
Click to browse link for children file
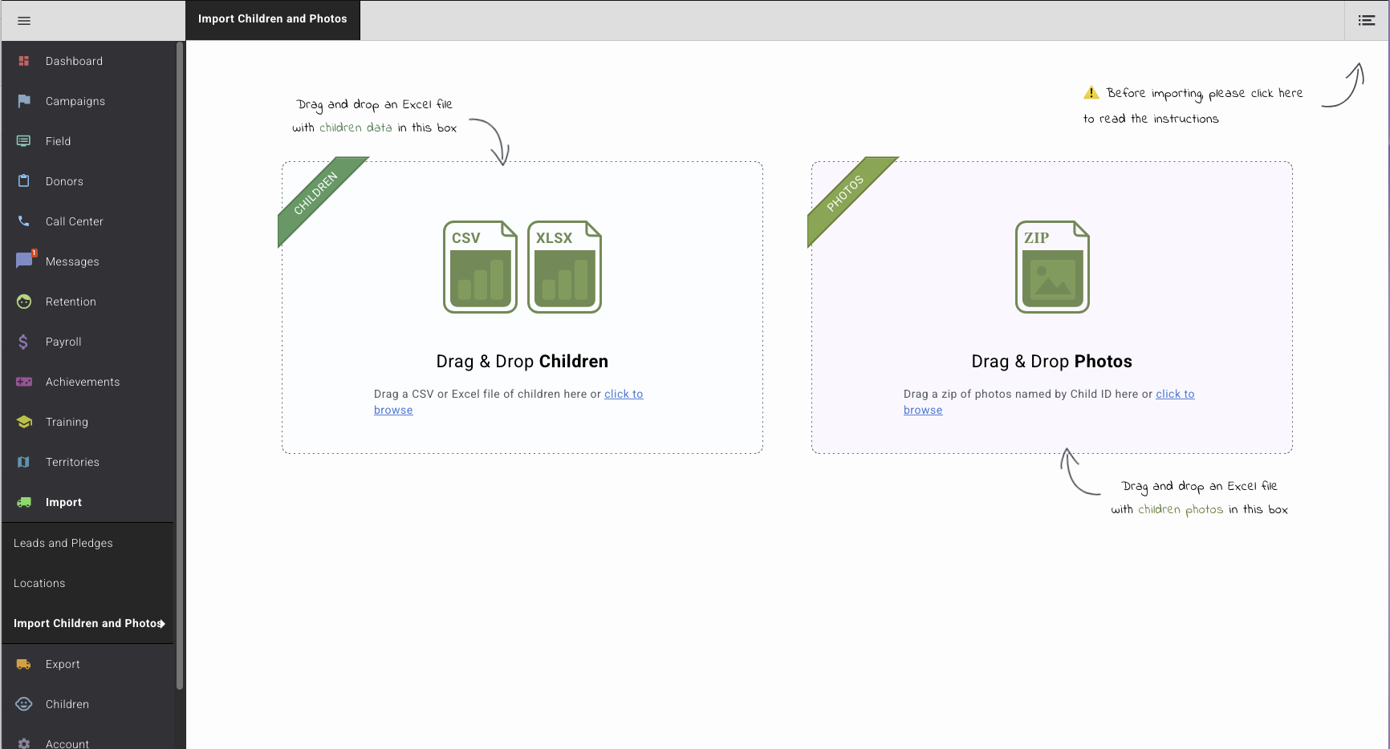(x=624, y=394)
